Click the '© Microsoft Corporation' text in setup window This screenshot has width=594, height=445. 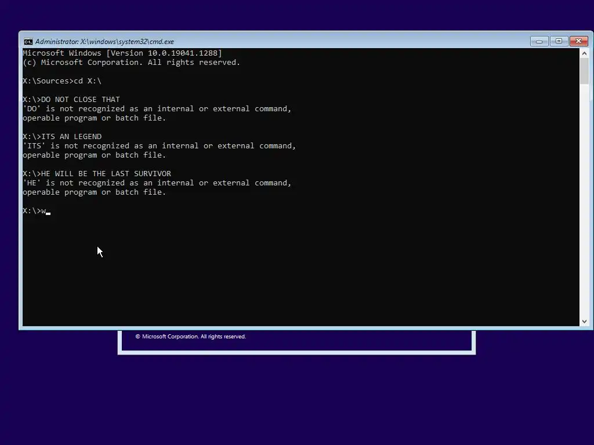tap(191, 337)
